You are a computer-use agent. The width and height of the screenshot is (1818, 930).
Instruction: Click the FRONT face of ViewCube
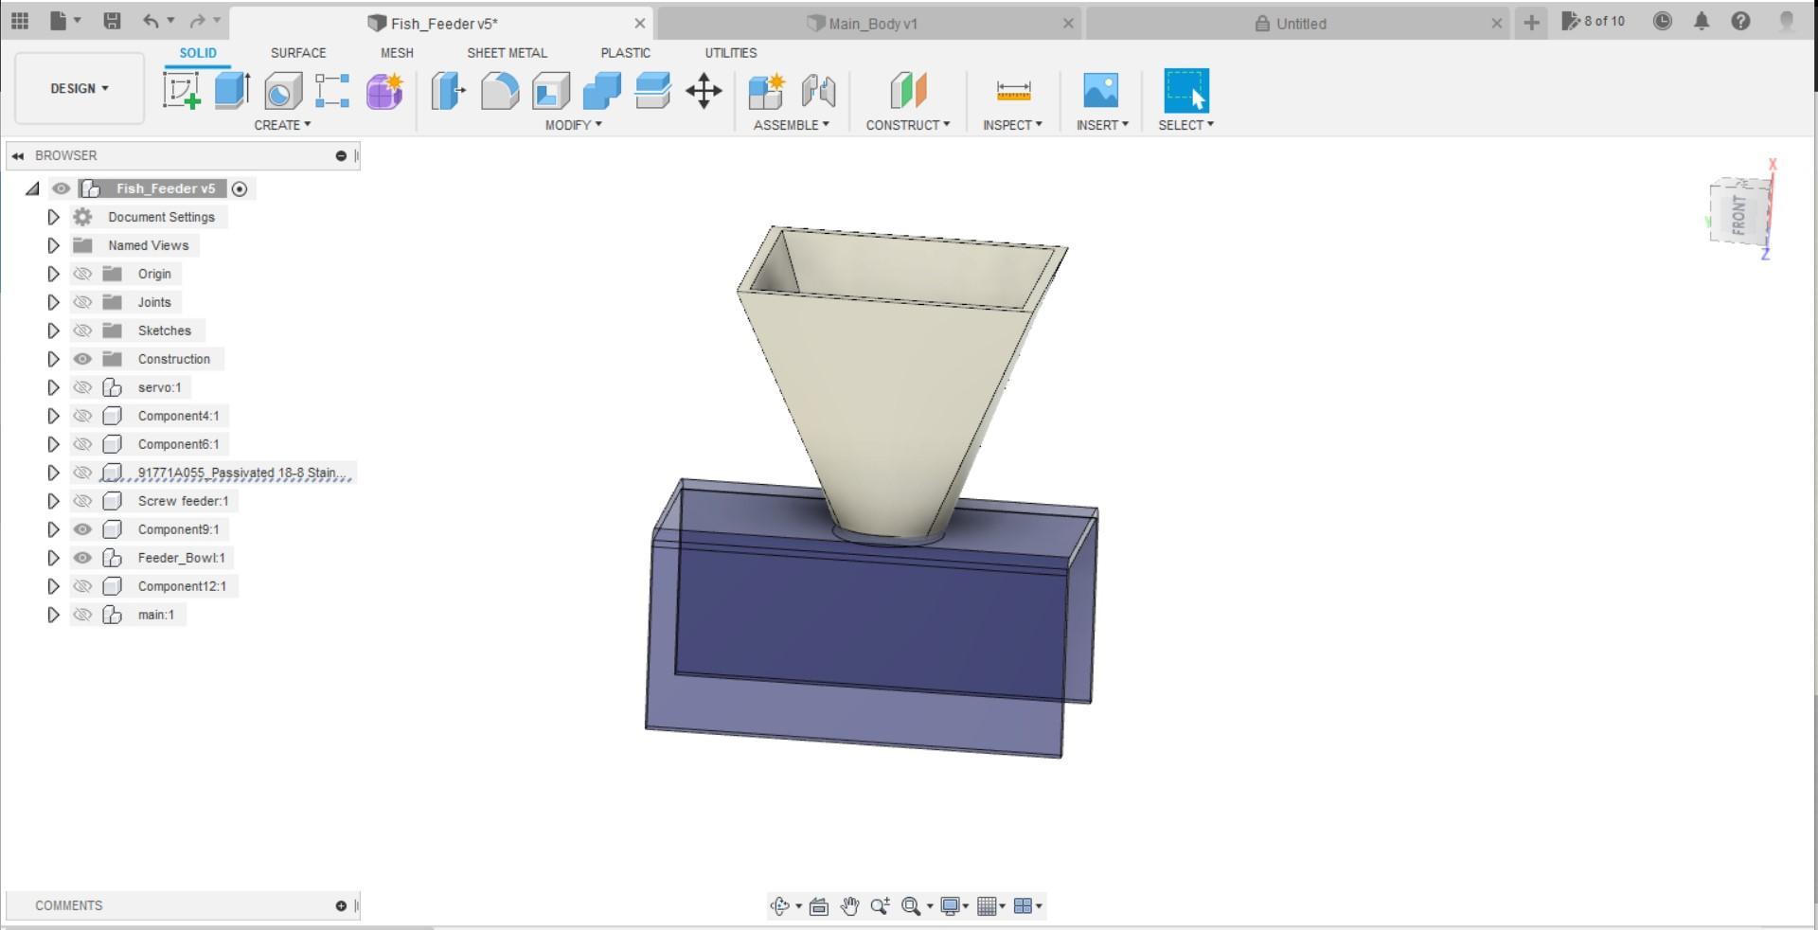tap(1738, 215)
